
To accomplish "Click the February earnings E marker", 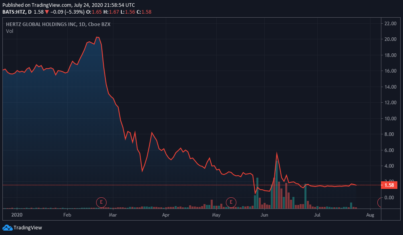I will (101, 202).
